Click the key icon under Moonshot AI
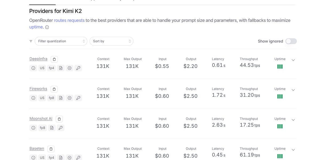This screenshot has width=320, height=160. click(x=61, y=128)
